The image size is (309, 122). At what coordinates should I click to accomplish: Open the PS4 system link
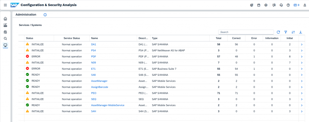94,50
